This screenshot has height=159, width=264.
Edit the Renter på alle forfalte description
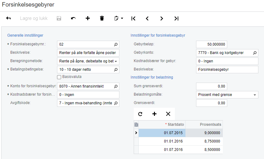(x=88, y=53)
